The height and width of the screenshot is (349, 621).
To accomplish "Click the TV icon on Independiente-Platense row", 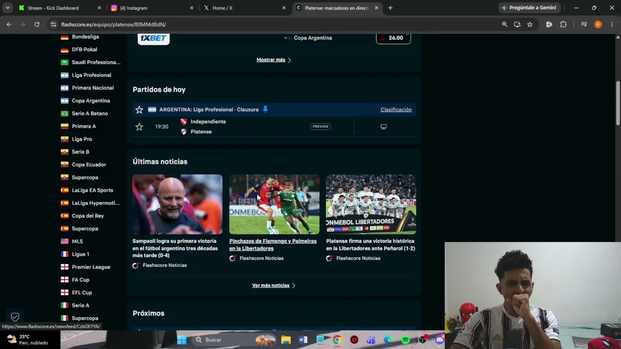I will coord(383,127).
